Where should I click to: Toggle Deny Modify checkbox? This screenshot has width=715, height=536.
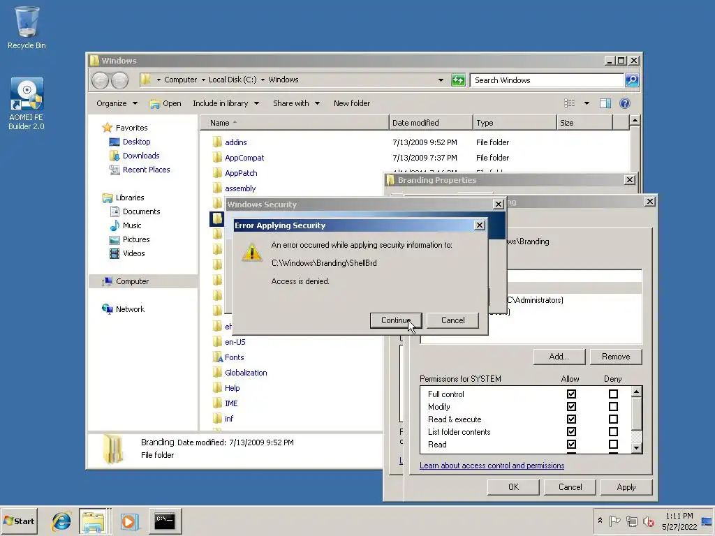[x=613, y=407]
